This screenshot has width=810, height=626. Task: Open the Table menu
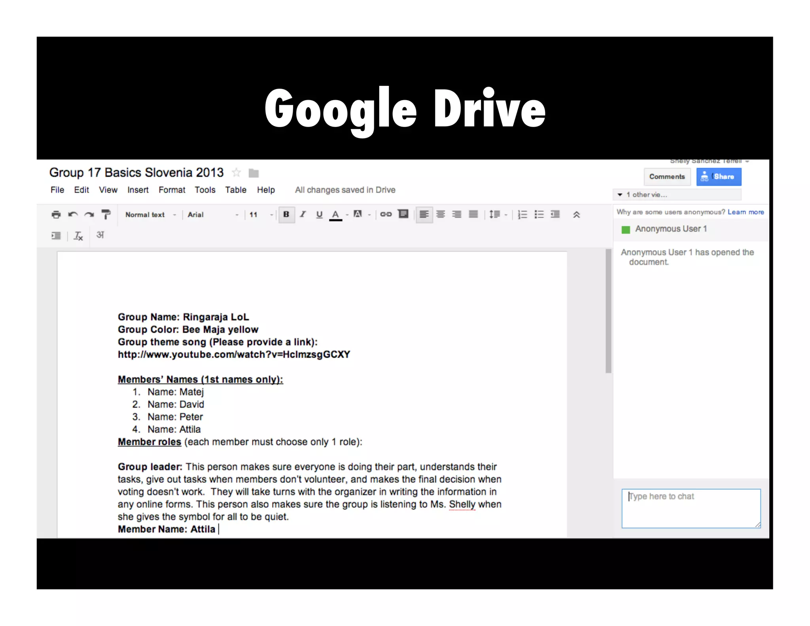(236, 190)
